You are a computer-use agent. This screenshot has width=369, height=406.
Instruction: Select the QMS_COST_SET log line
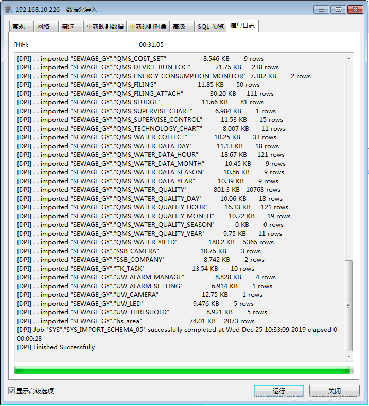[140, 59]
